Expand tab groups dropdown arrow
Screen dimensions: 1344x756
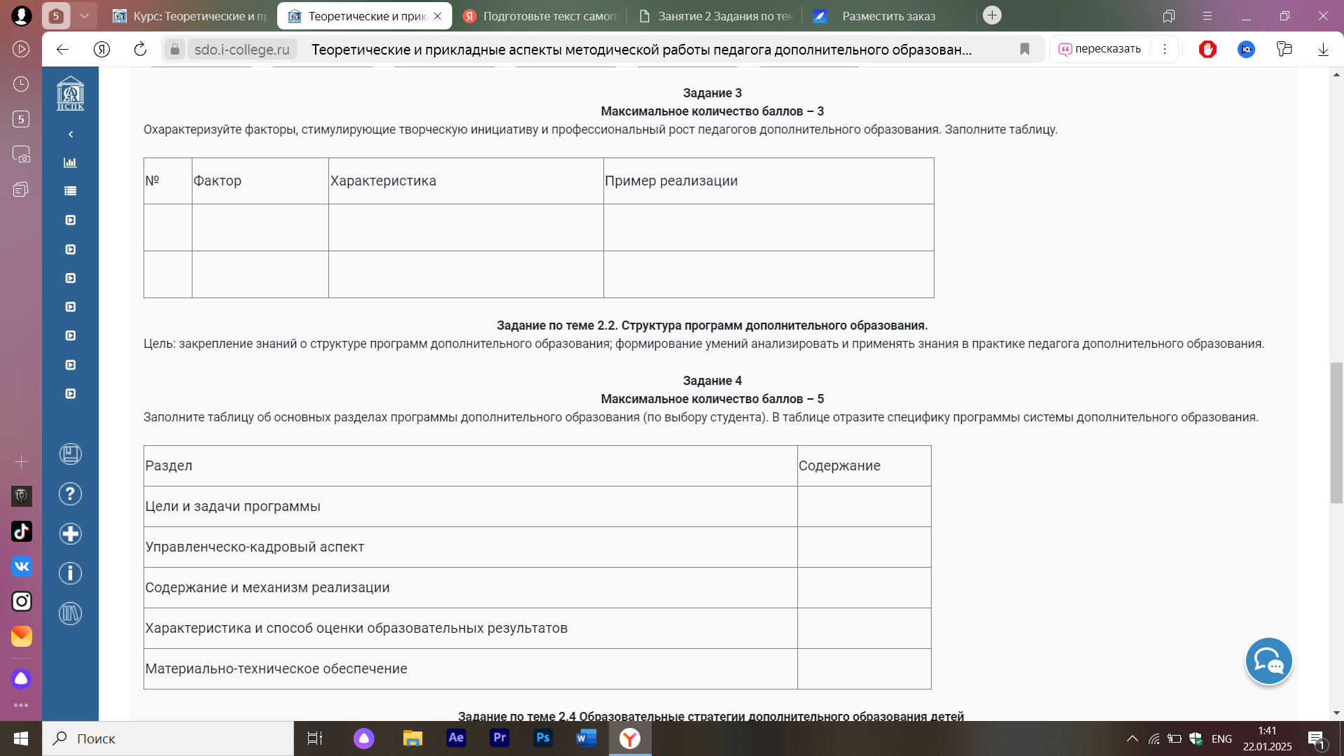click(x=84, y=15)
